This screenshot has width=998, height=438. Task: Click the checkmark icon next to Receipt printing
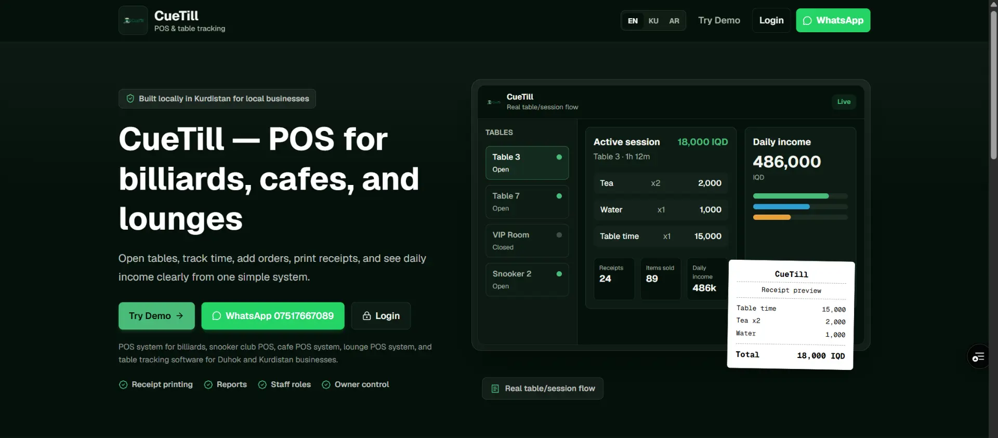click(x=123, y=385)
